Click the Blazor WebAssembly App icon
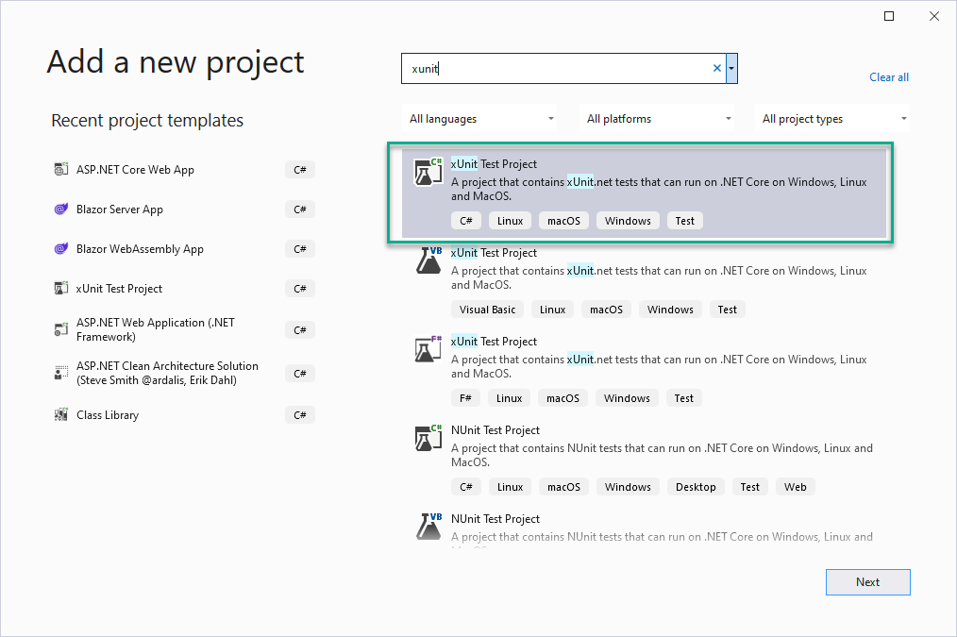The image size is (957, 637). pos(62,248)
